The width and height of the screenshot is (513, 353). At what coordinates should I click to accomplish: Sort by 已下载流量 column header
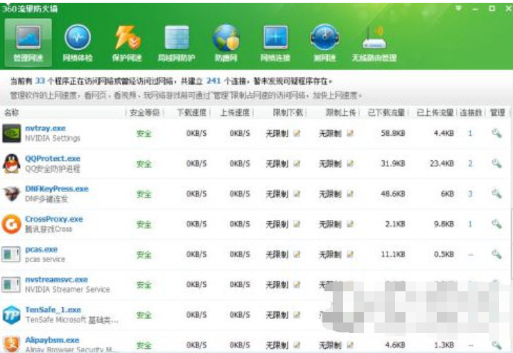[387, 112]
